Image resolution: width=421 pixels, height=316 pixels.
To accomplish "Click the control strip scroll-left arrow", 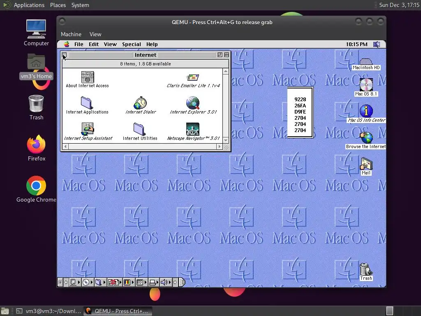I will pos(66,282).
